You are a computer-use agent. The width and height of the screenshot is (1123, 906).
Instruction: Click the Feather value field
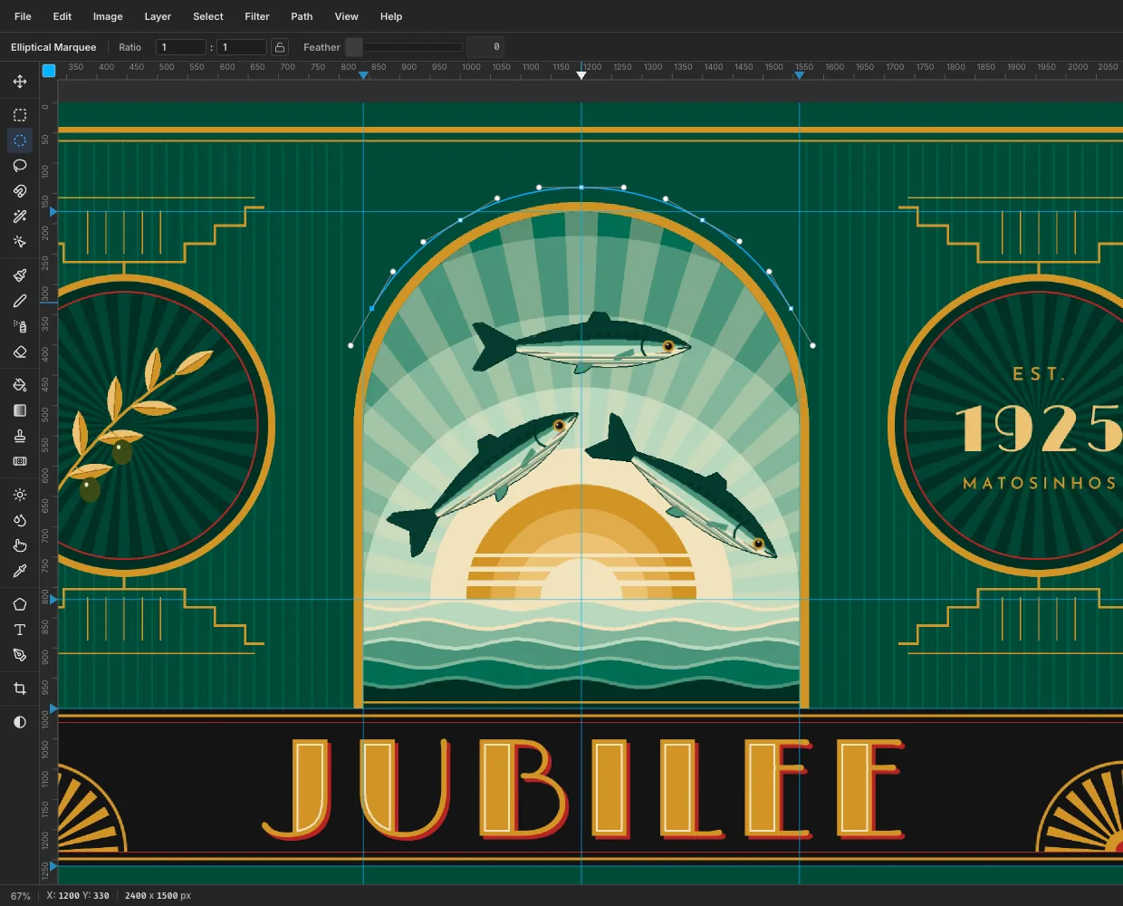pos(485,47)
